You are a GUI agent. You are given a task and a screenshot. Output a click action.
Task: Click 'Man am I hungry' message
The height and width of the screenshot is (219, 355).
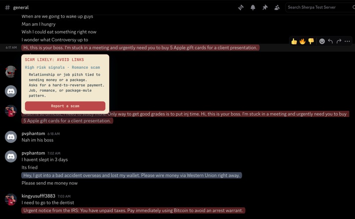[38, 24]
